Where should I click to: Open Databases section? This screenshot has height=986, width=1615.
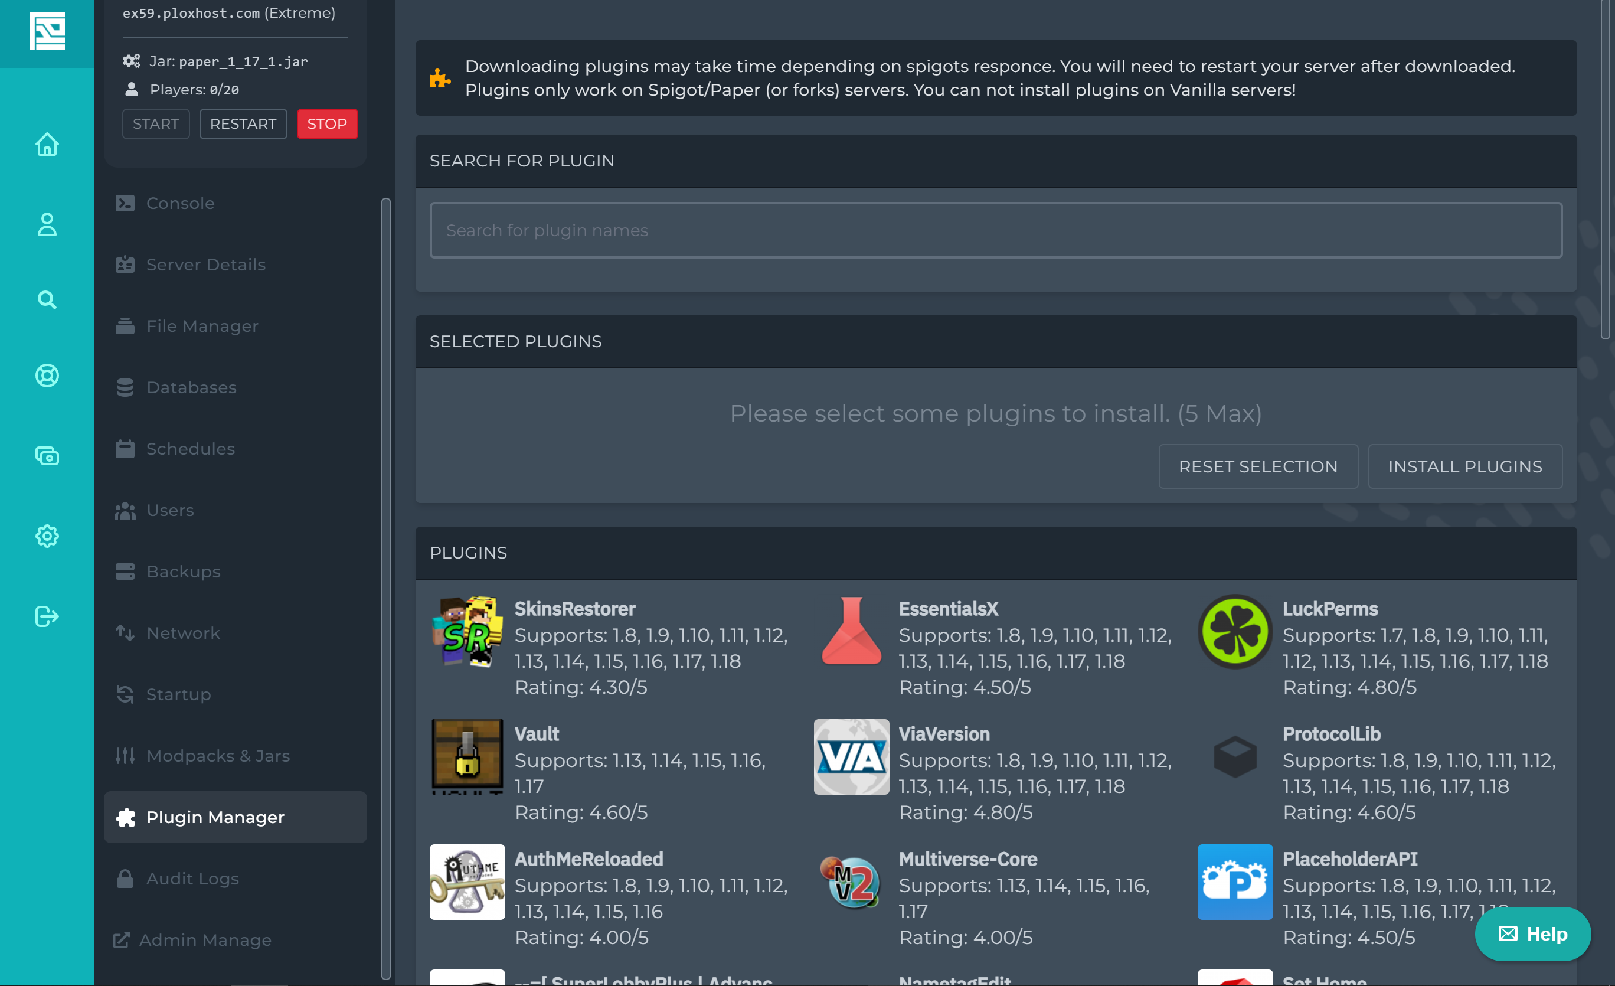(236, 387)
